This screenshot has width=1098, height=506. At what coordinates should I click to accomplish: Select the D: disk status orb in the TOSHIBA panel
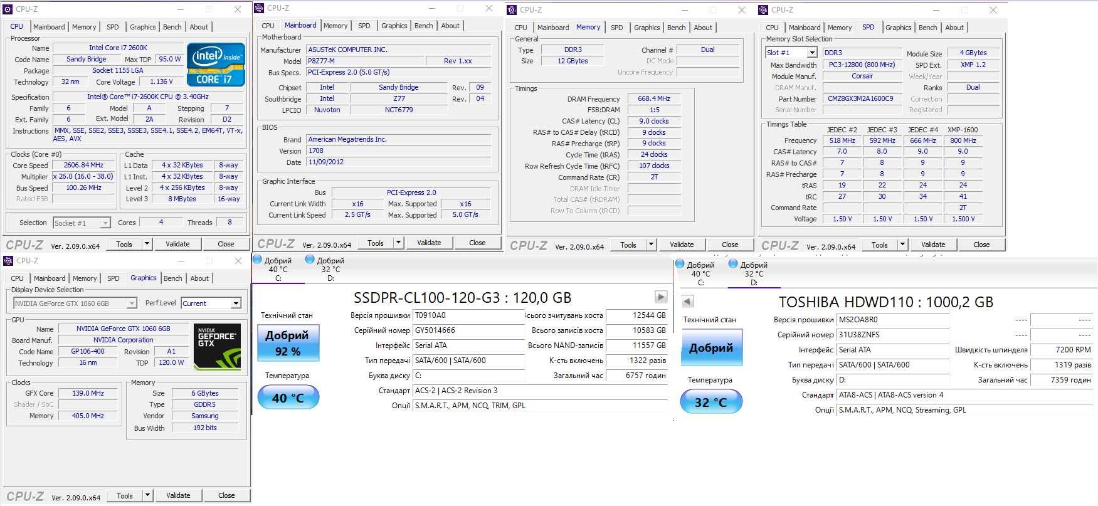click(x=733, y=264)
